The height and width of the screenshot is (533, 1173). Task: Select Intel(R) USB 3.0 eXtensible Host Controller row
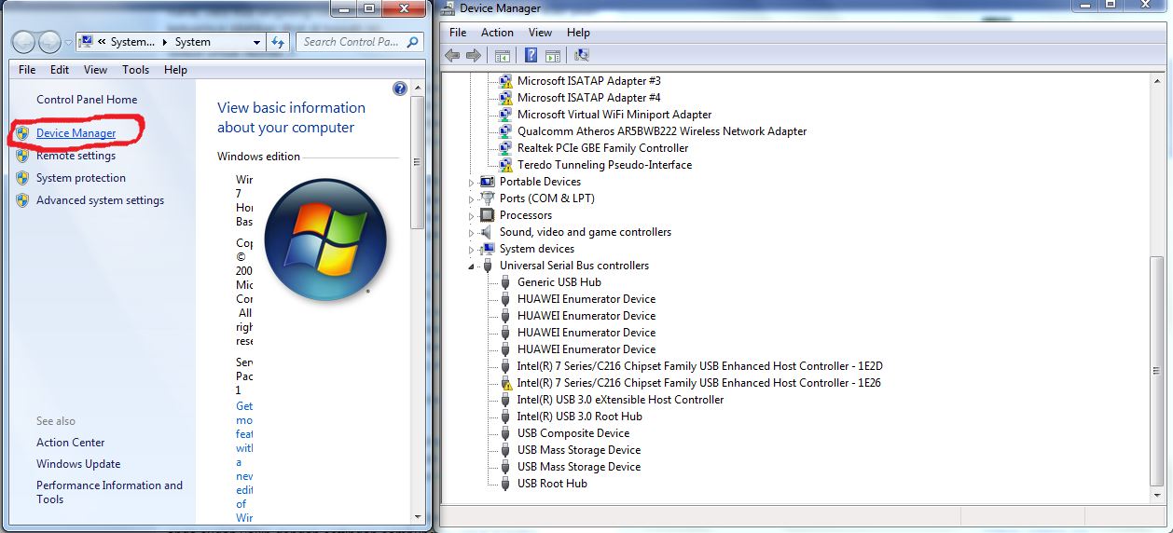620,400
